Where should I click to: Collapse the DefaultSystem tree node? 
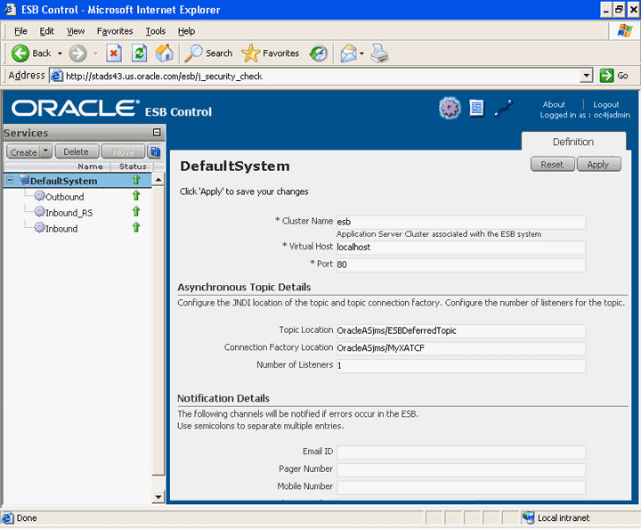[x=10, y=180]
